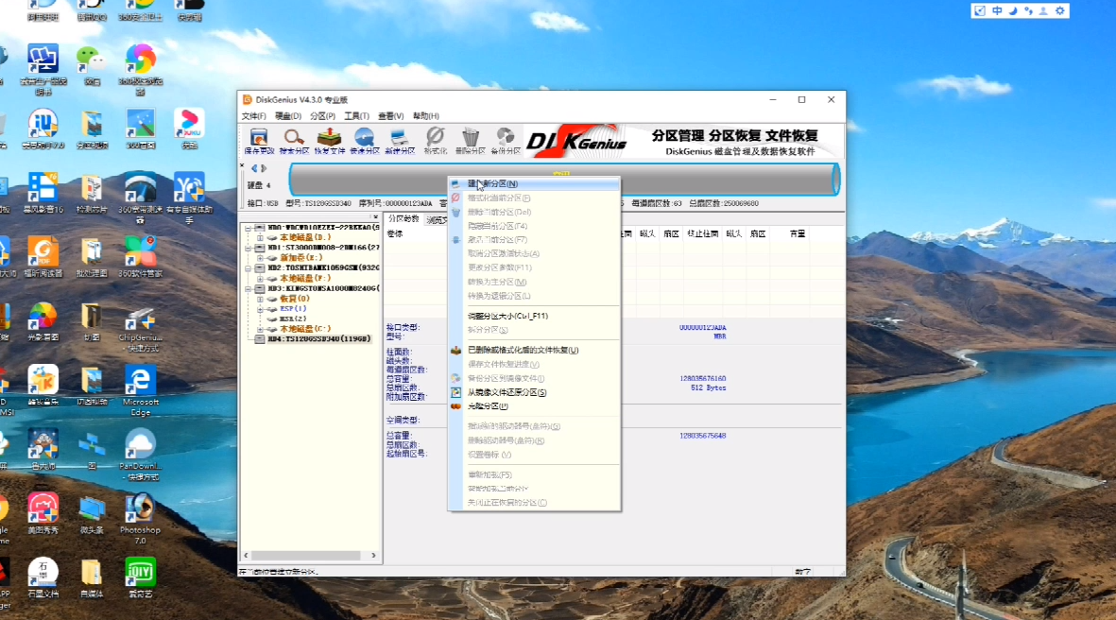
Task: Collapse the HD0 disk tree node
Action: [x=249, y=228]
